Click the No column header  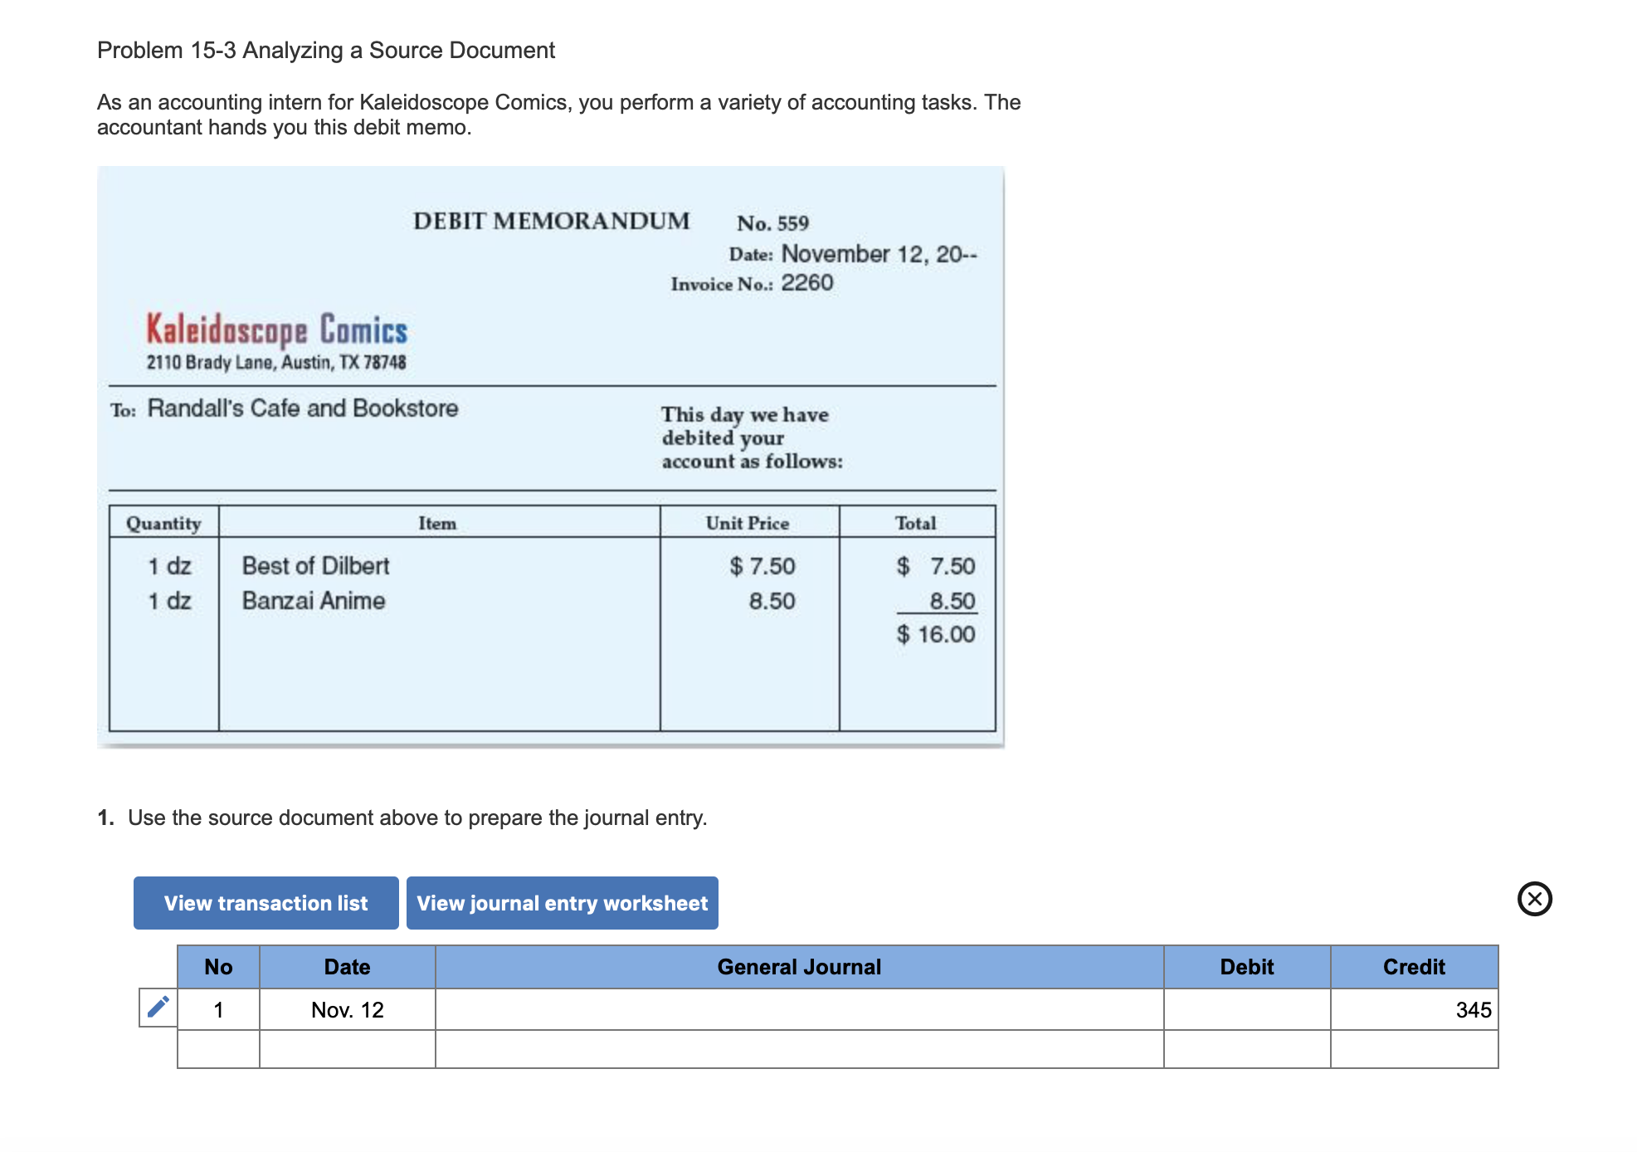[x=218, y=967]
